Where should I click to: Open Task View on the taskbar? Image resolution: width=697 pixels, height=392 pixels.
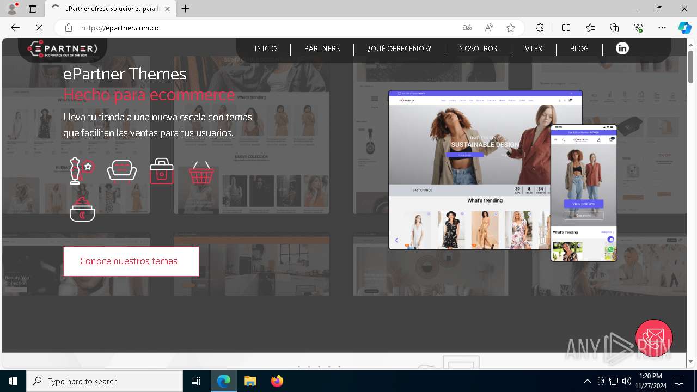196,381
